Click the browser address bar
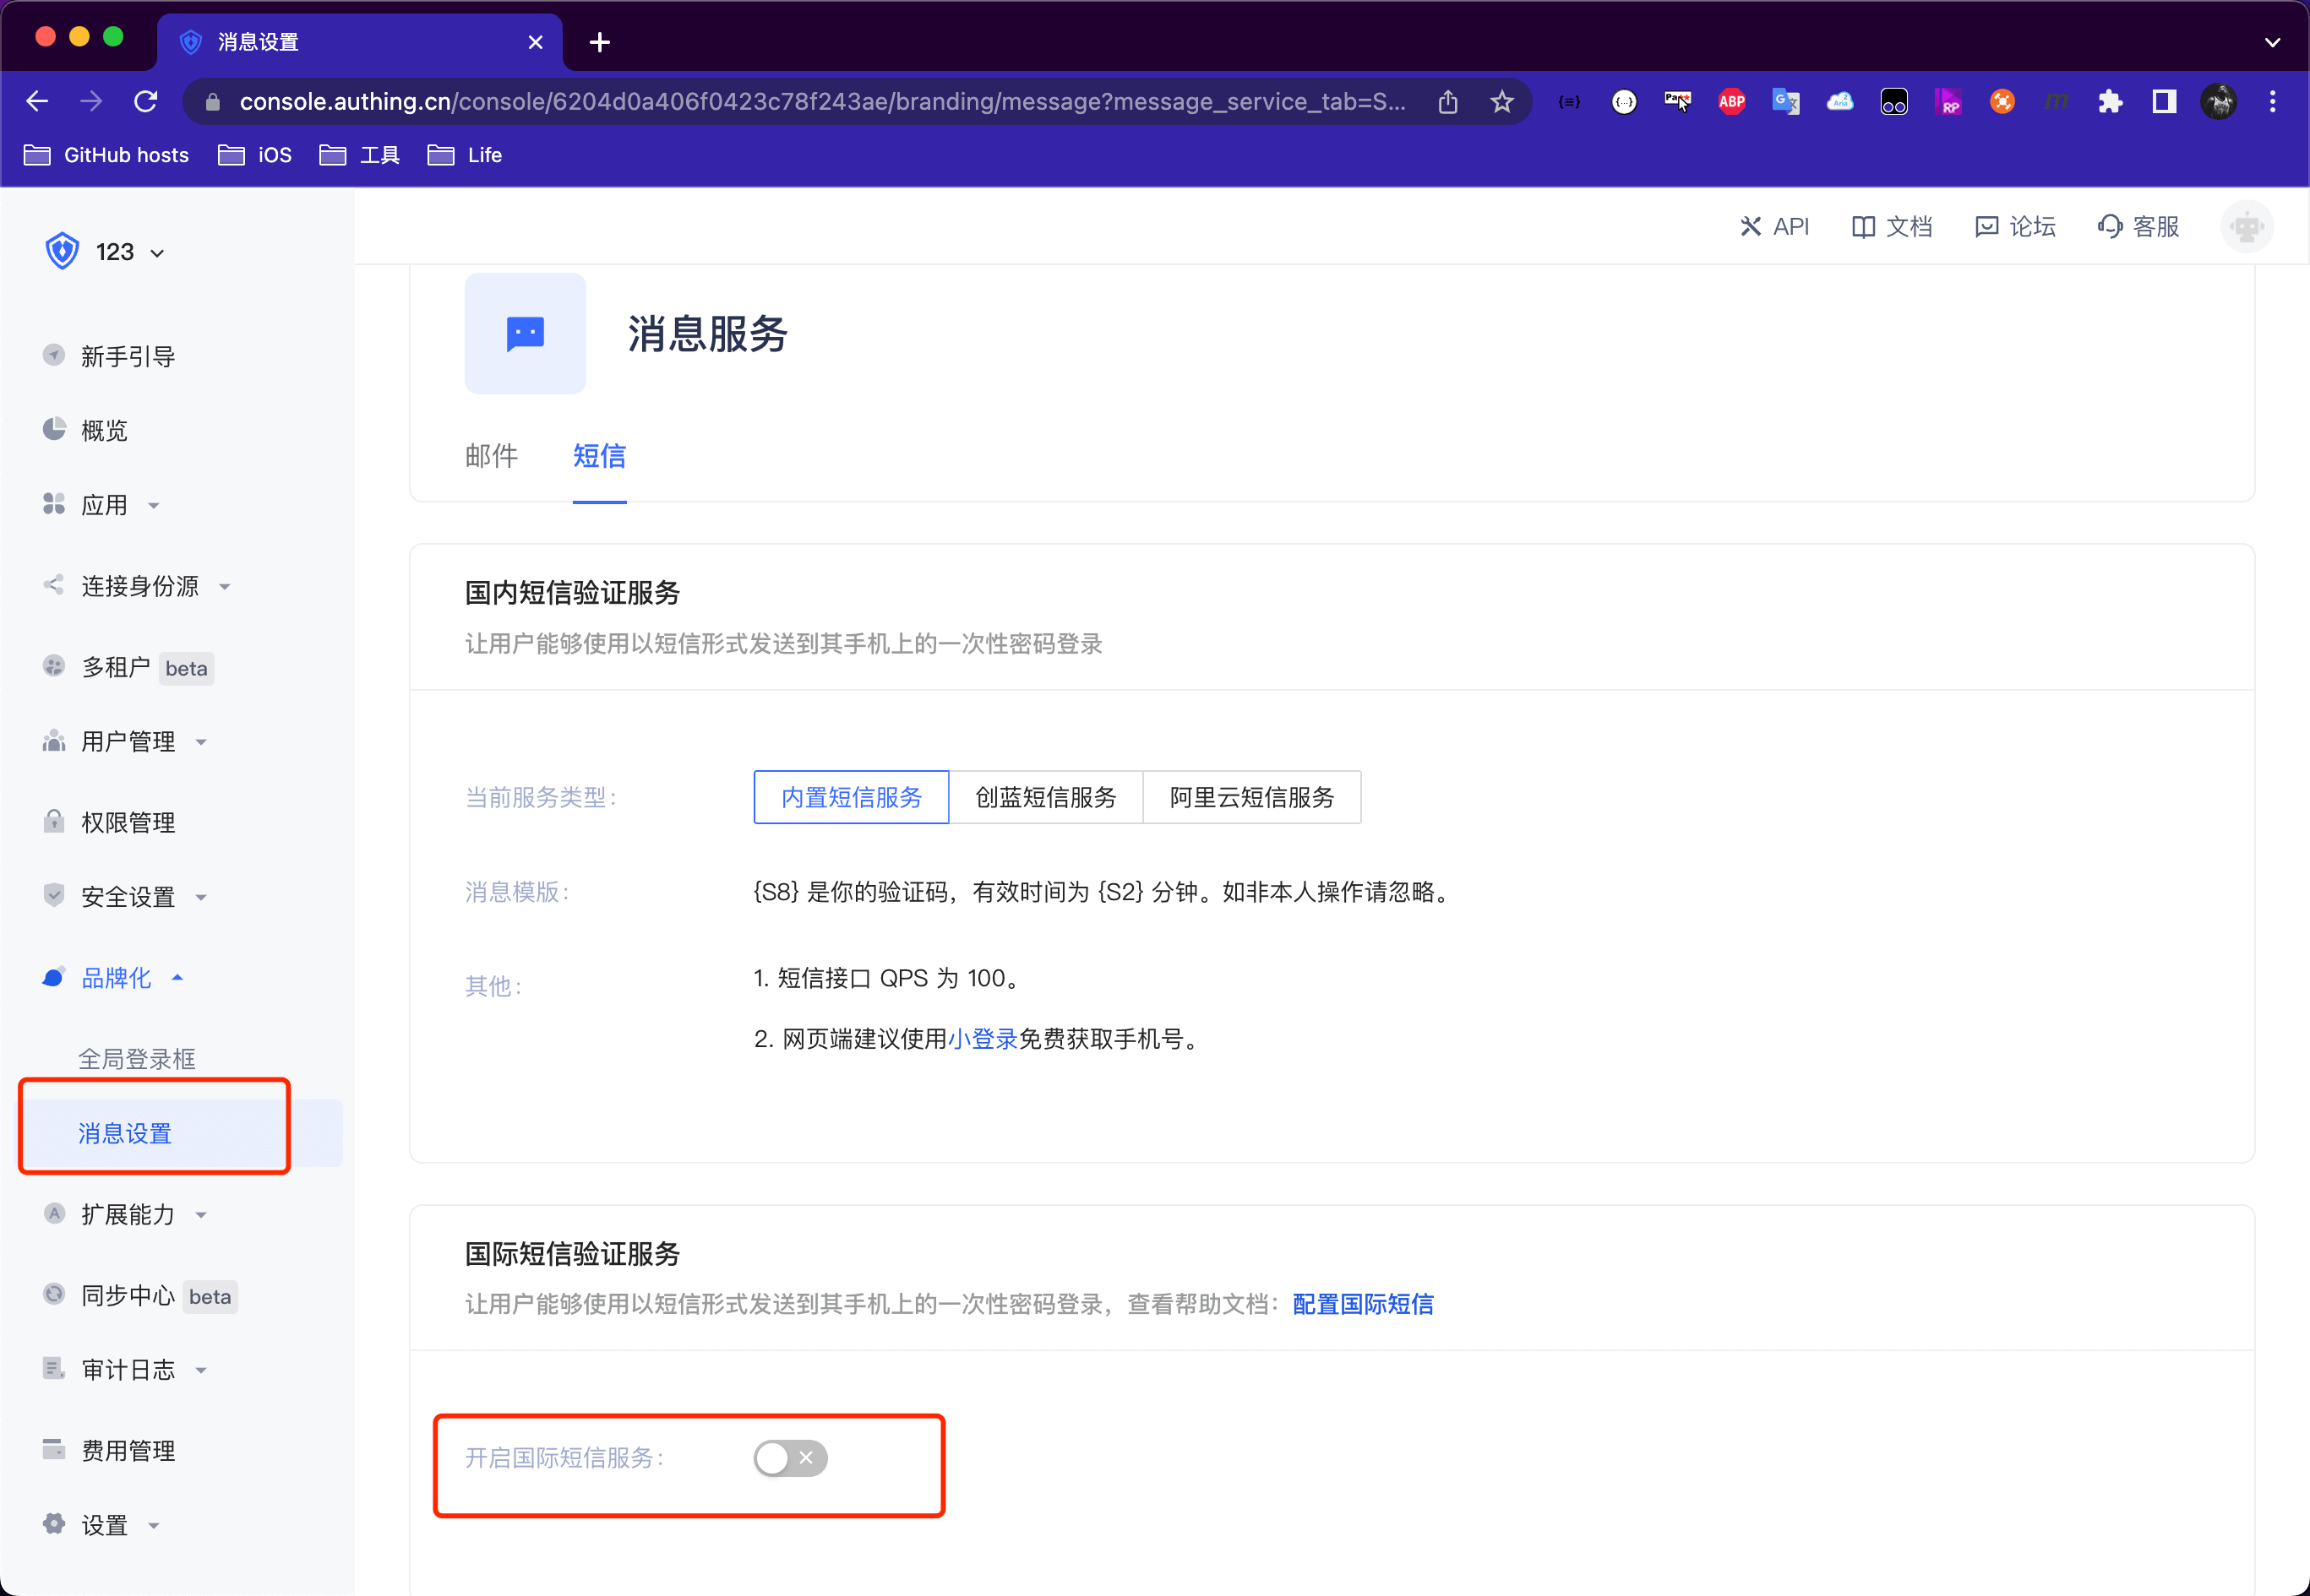Viewport: 2310px width, 1596px height. tap(820, 102)
